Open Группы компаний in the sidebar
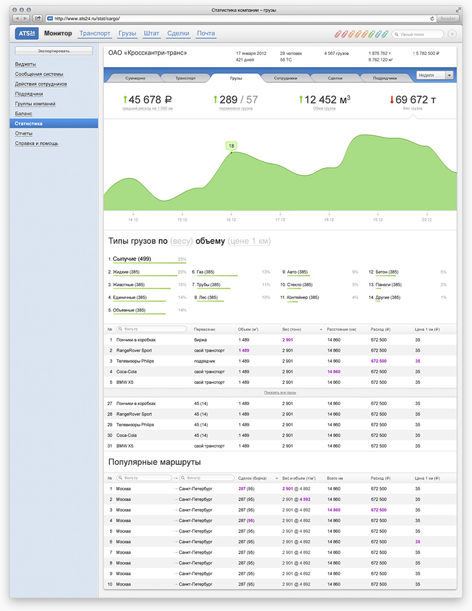The height and width of the screenshot is (611, 472). 35,104
